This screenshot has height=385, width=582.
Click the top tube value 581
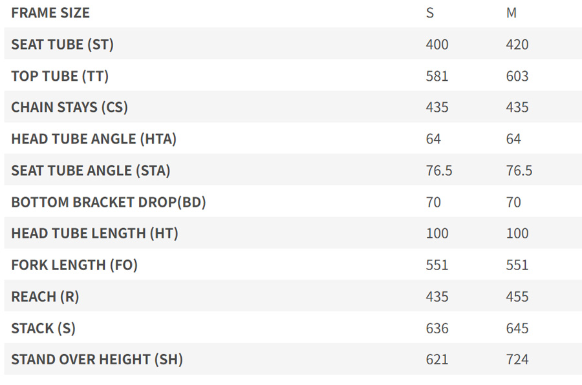click(x=437, y=76)
